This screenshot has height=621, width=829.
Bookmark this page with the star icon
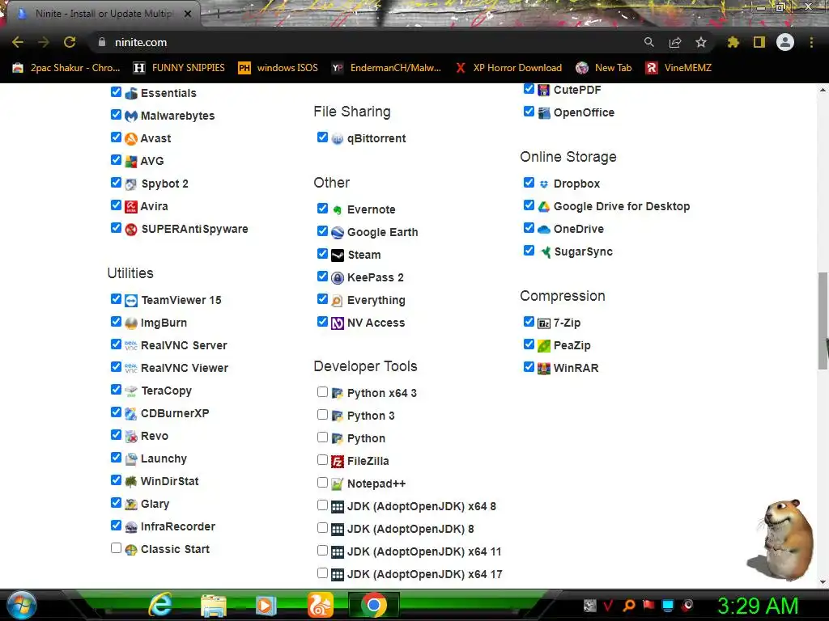tap(700, 42)
